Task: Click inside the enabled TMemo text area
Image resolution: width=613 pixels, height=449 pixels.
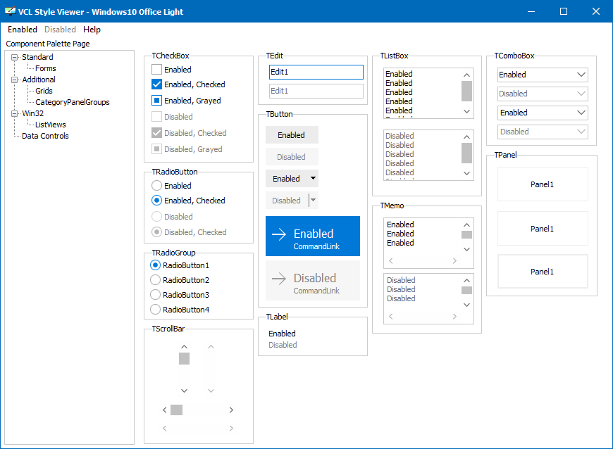Action: click(422, 237)
